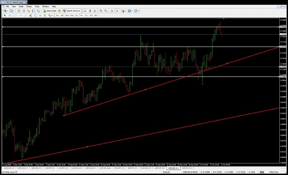Expand the Arrows tool dropdown
Screen dimensions: 288x175
tap(52, 15)
